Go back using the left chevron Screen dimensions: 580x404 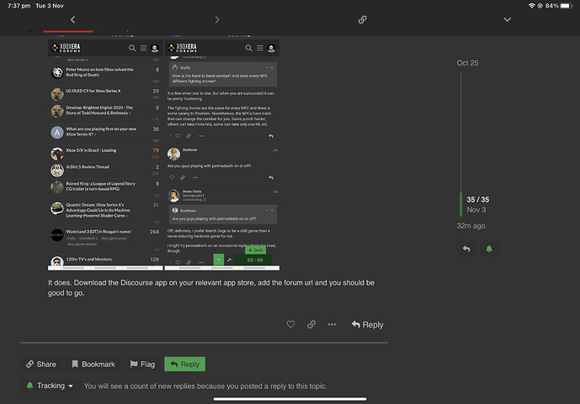click(x=73, y=19)
